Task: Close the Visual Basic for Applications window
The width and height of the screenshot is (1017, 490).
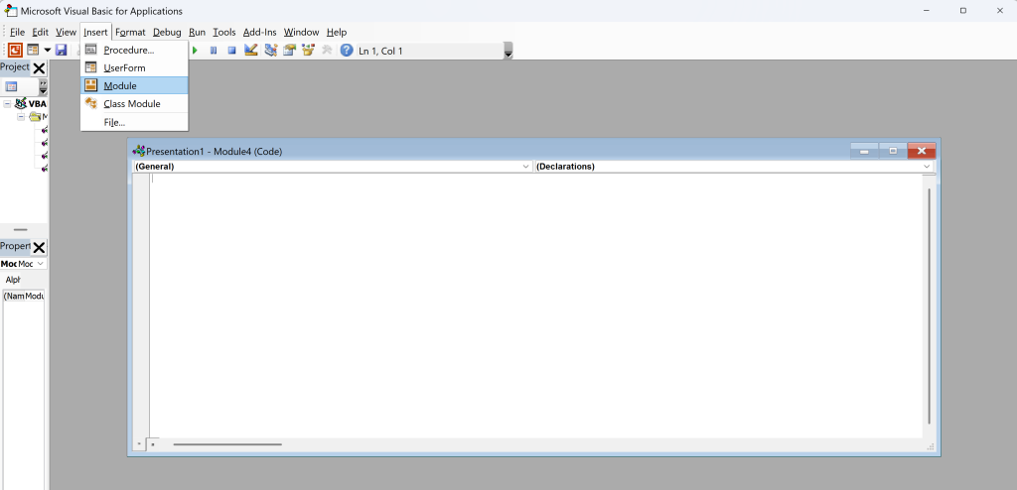Action: point(999,10)
